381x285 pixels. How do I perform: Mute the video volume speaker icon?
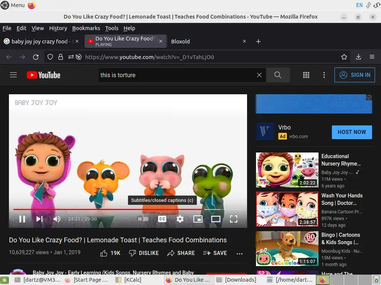pyautogui.click(x=57, y=219)
